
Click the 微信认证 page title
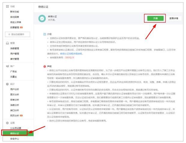point(43,7)
